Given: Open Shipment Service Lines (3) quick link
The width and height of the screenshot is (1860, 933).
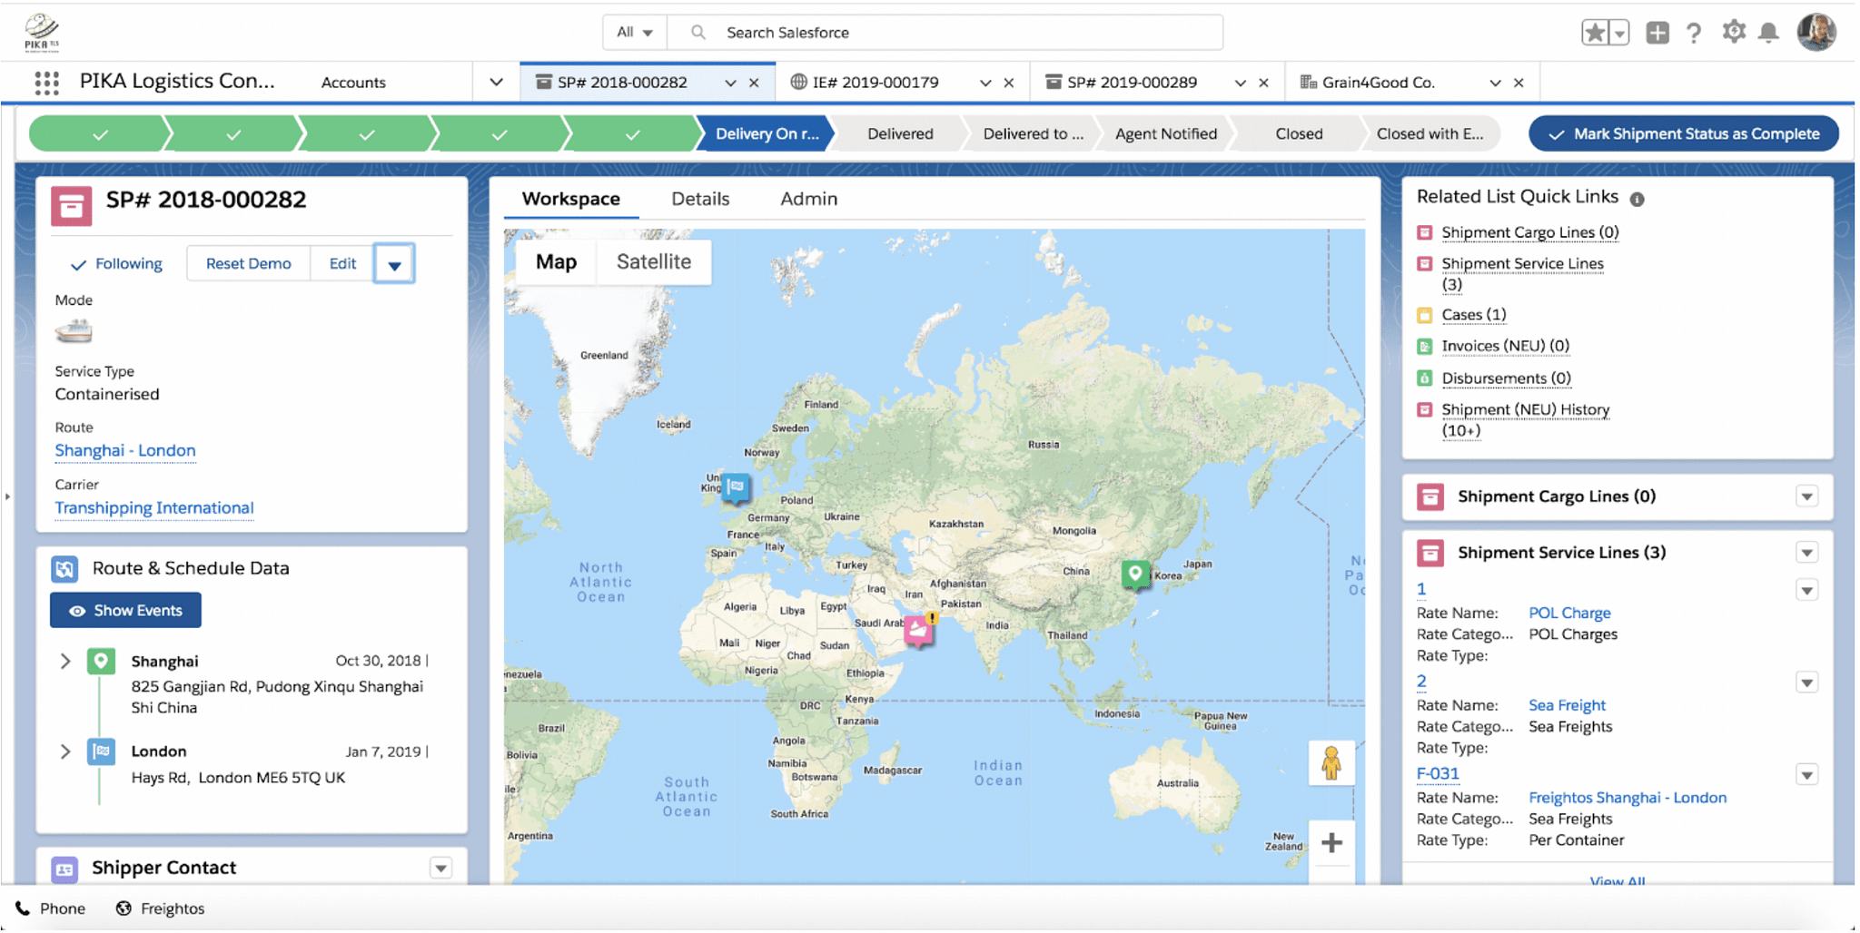Looking at the screenshot, I should coord(1522,273).
